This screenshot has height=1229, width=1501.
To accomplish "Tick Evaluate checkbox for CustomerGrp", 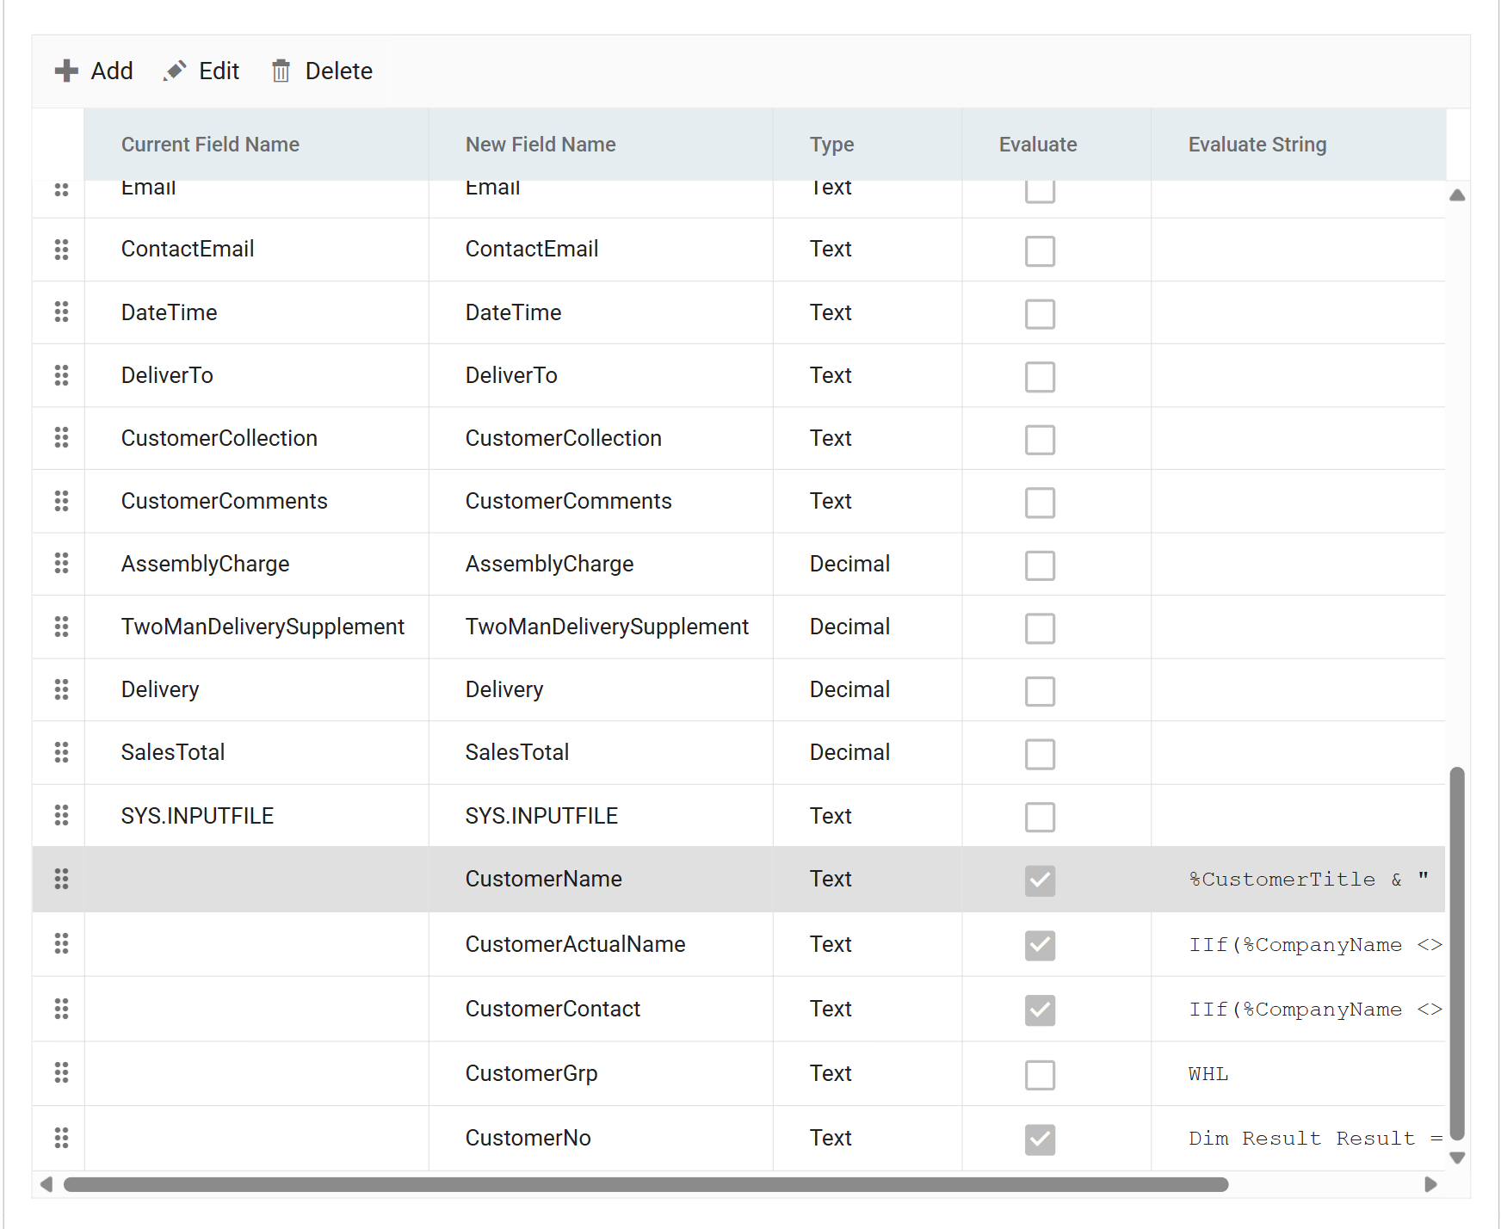I will [1040, 1075].
